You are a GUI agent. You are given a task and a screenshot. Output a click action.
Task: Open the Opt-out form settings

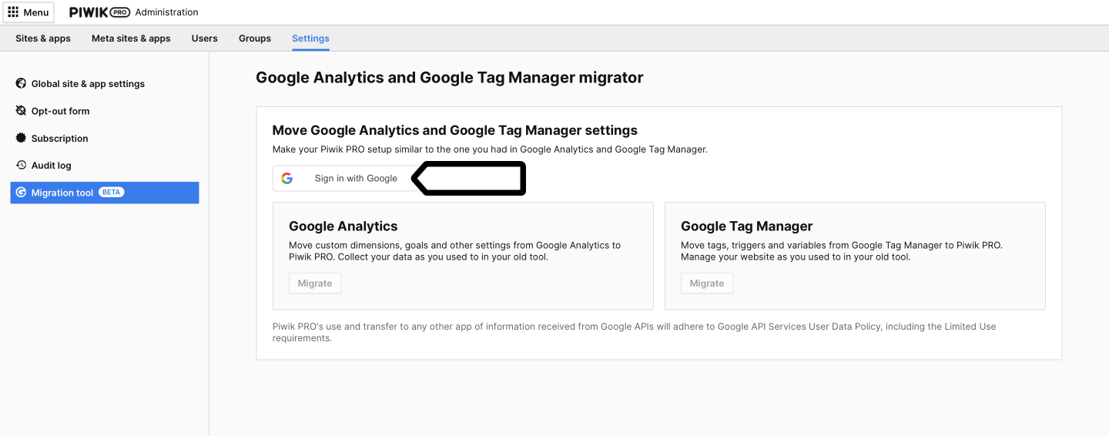pyautogui.click(x=60, y=111)
